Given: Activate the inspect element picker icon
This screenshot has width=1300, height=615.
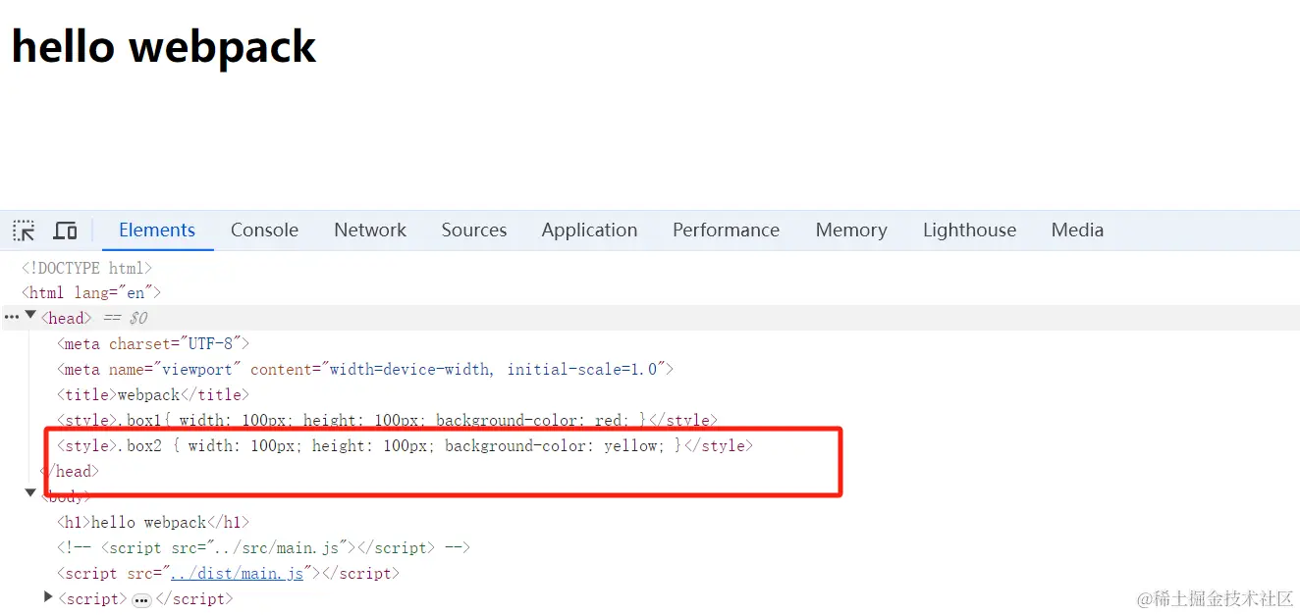Looking at the screenshot, I should (x=24, y=231).
